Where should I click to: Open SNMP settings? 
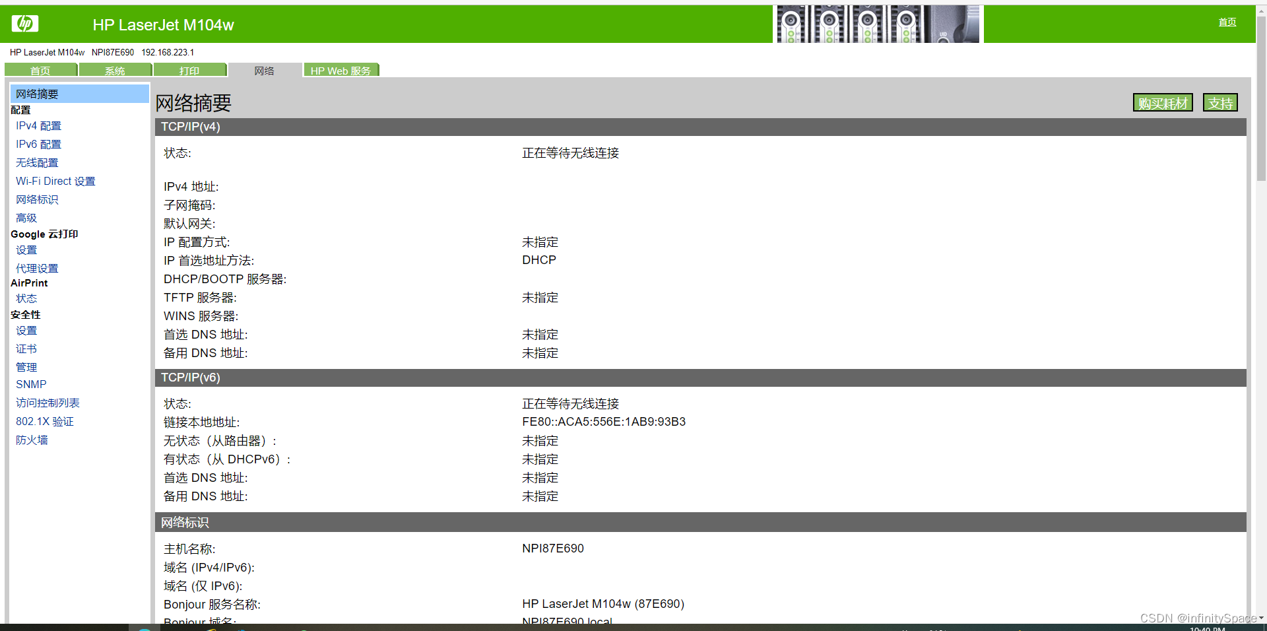coord(31,384)
